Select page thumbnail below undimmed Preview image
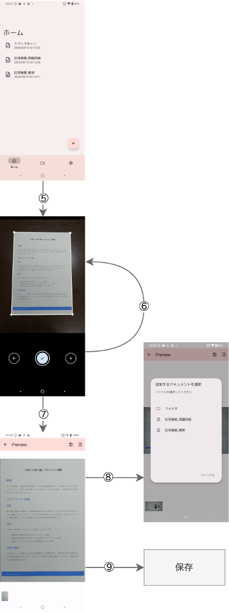 (5, 596)
